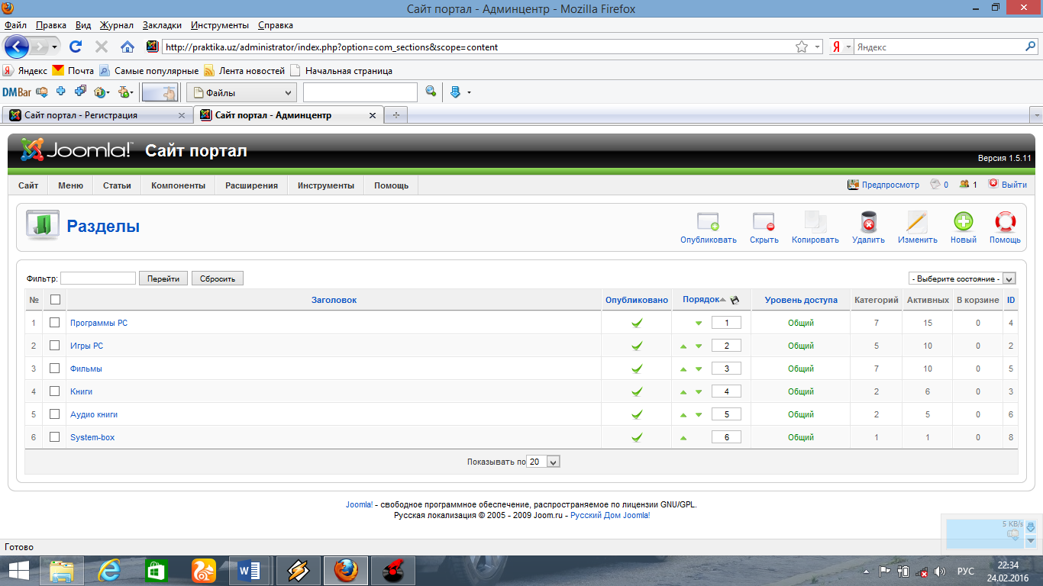Image resolution: width=1043 pixels, height=586 pixels.
Task: Open the Файлы dropdown in DMBar
Action: pyautogui.click(x=241, y=92)
